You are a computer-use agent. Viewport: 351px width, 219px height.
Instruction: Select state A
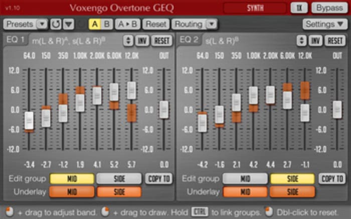pos(95,24)
